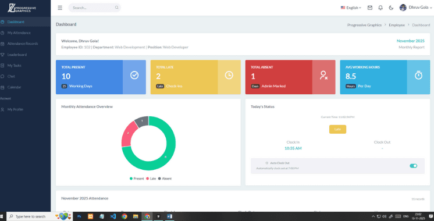Click the November 2025 link
Screen dimensions: 434x221
(410, 41)
